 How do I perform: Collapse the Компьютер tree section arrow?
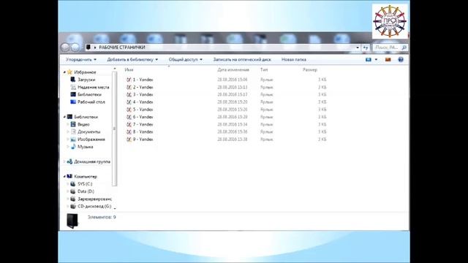[x=64, y=177]
